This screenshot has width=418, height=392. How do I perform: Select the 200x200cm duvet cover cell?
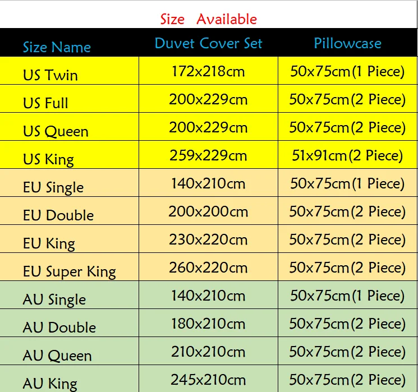tap(208, 212)
